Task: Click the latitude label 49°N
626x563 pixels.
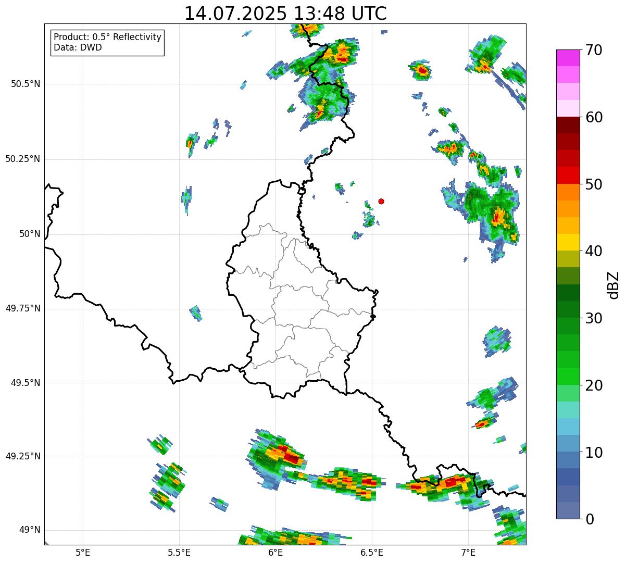Action: pyautogui.click(x=30, y=530)
